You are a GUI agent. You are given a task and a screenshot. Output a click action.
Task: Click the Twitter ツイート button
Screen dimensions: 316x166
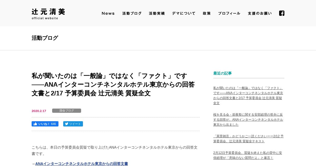pos(73,124)
